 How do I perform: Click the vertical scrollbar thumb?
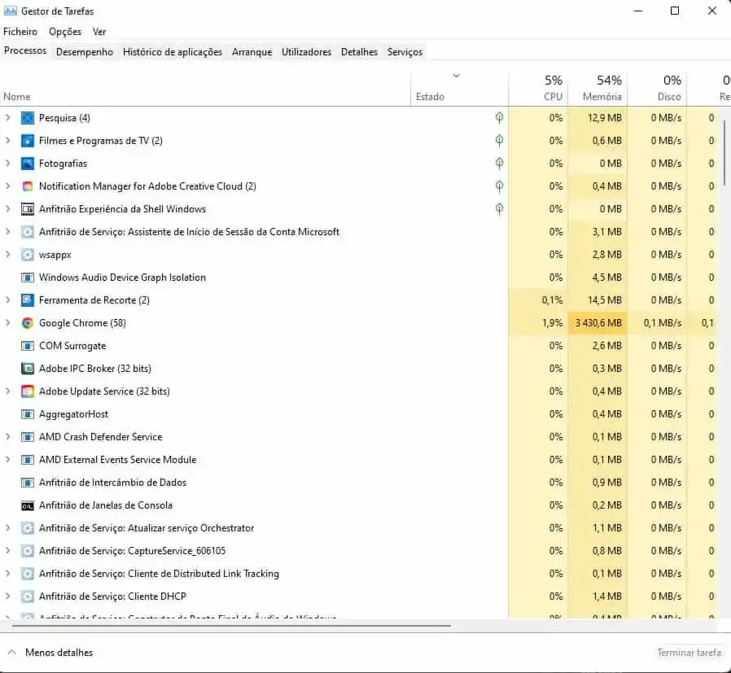tap(725, 154)
